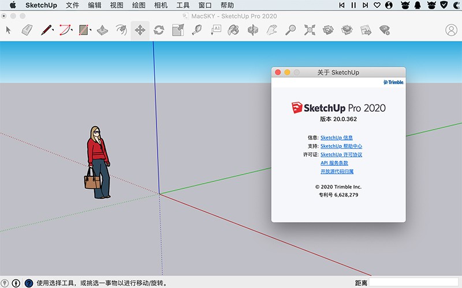
Task: Select the Paint Bucket tool
Action: pos(233,30)
